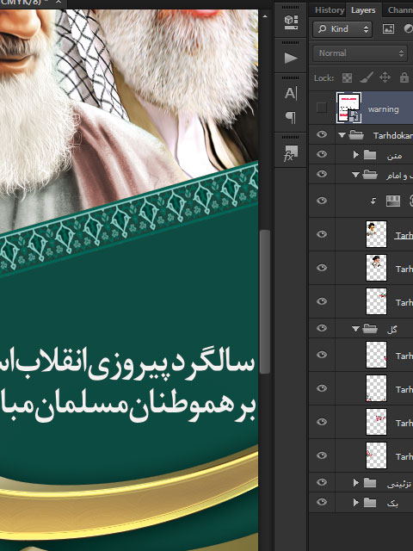
Task: Select the warning layer thumbnail
Action: 348,108
